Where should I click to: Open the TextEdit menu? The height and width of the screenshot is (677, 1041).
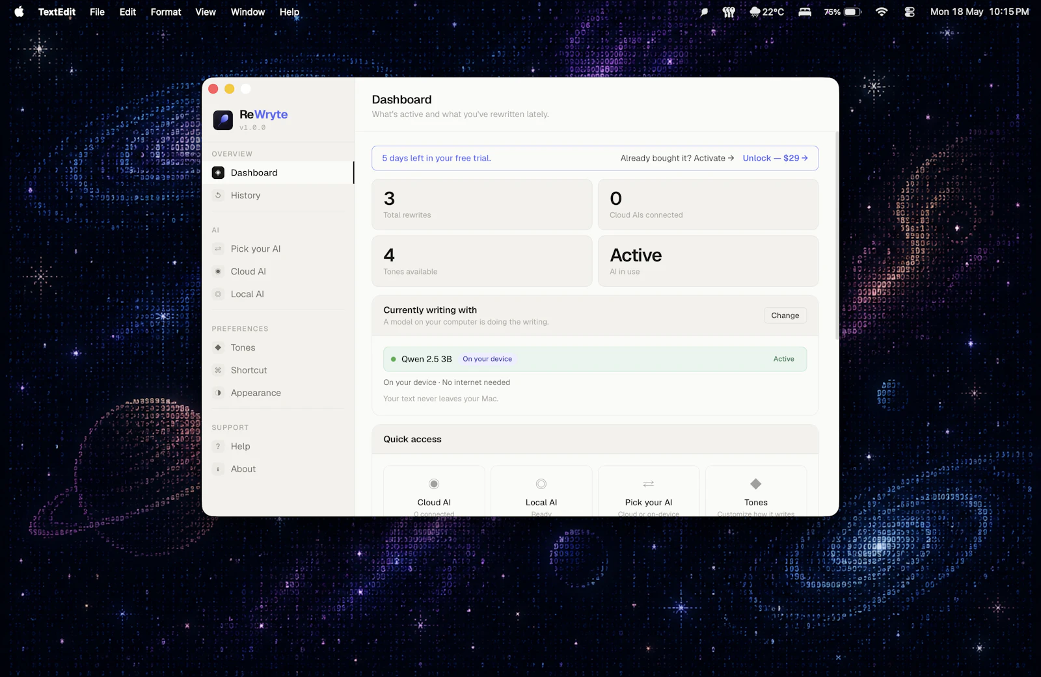click(x=57, y=12)
